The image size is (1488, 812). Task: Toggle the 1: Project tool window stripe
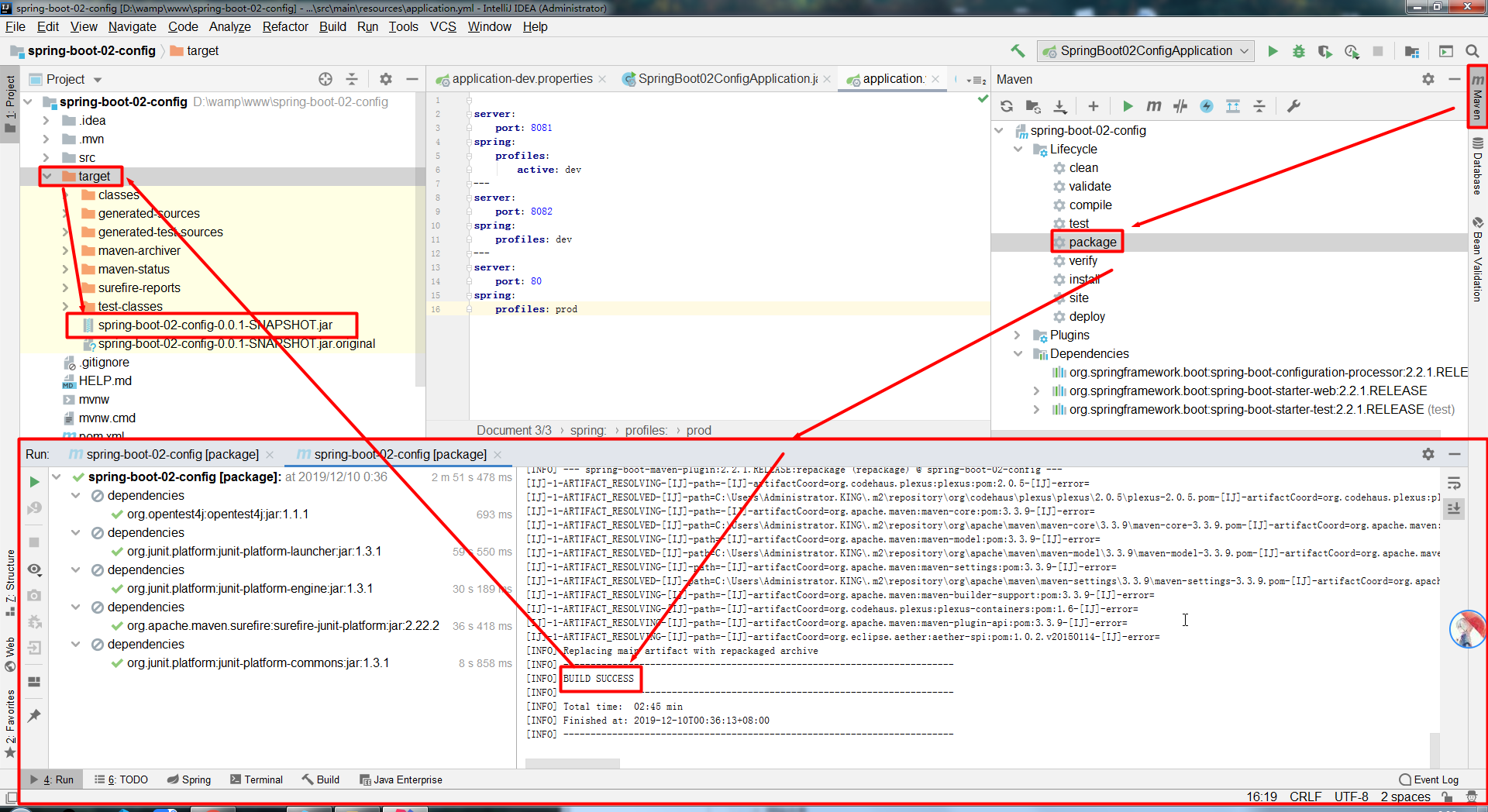(10, 104)
